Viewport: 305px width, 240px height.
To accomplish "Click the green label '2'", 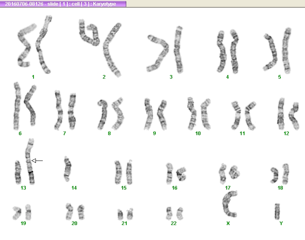I will 104,77.
